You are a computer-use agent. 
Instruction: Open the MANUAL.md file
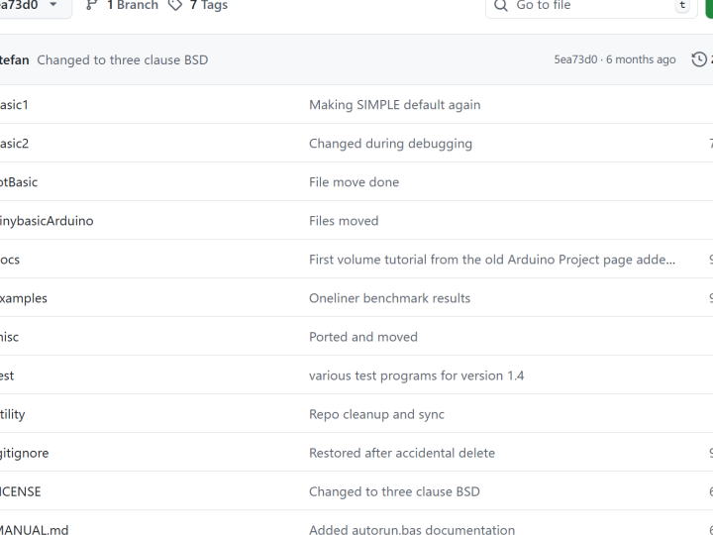click(35, 530)
